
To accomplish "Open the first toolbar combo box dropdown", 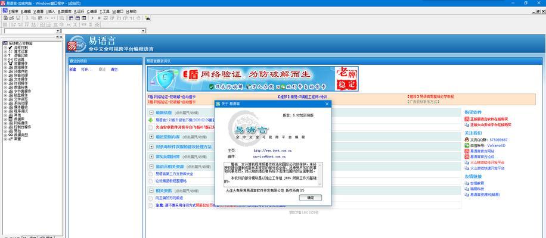I will click(x=58, y=31).
